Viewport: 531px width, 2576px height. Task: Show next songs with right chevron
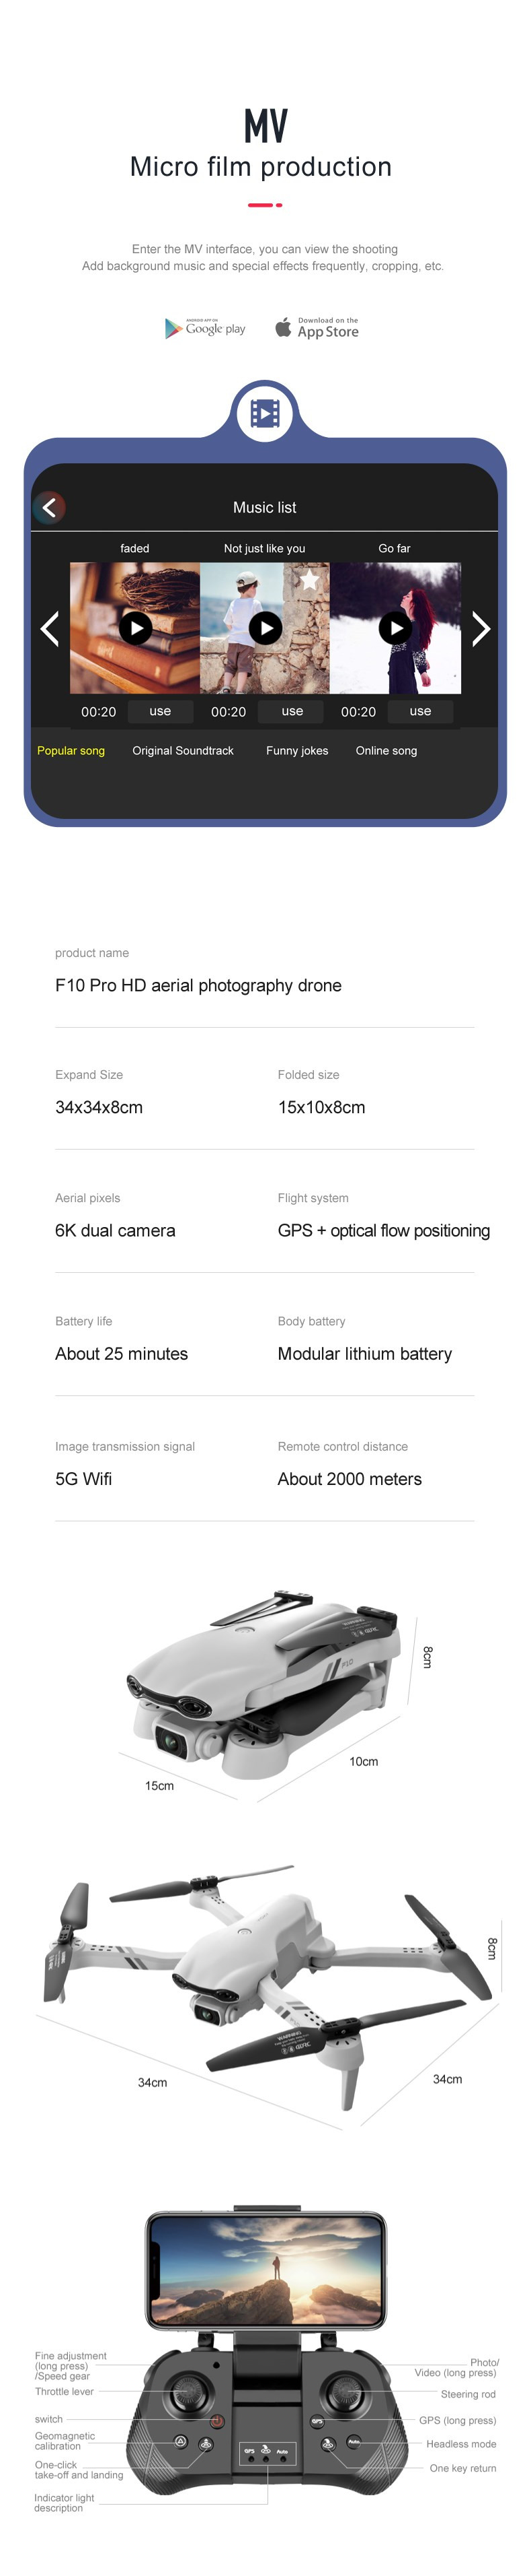tap(480, 629)
